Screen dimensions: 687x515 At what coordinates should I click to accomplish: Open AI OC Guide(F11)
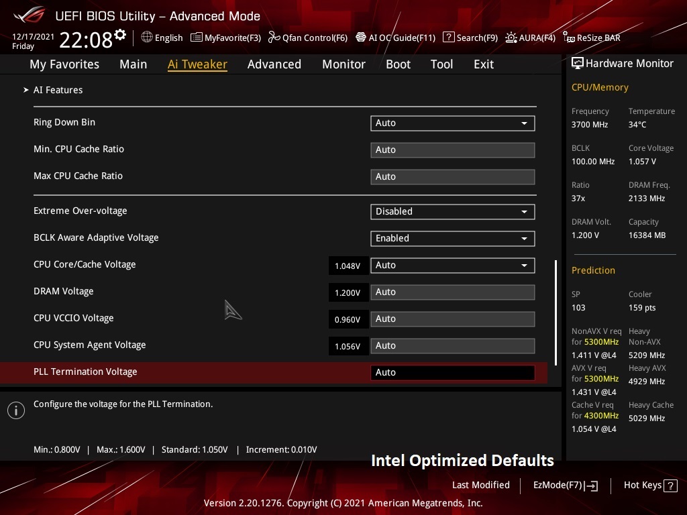coord(395,38)
